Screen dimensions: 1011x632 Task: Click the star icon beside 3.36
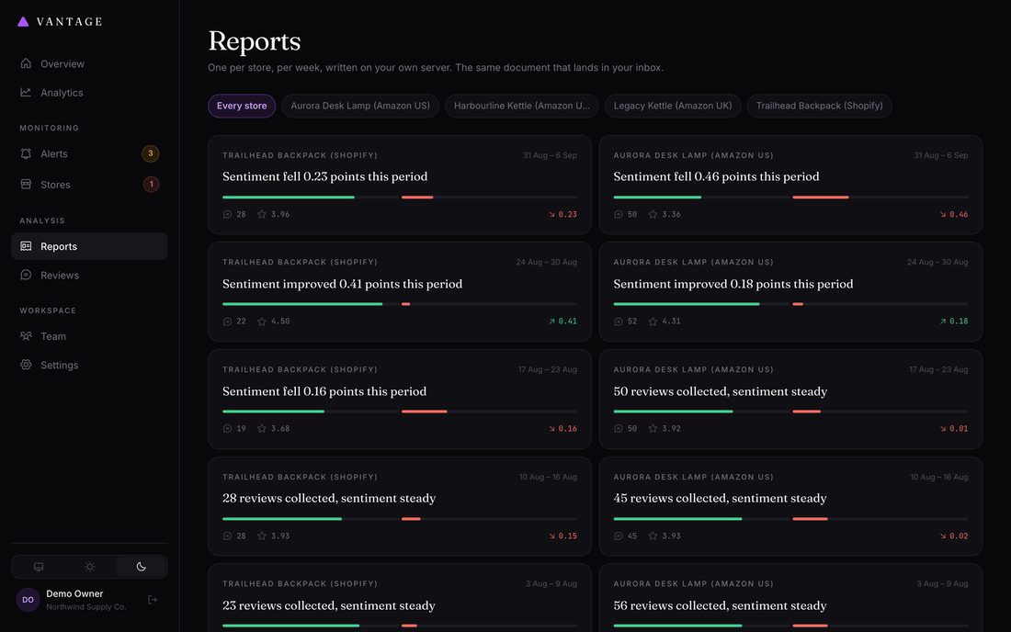click(653, 215)
